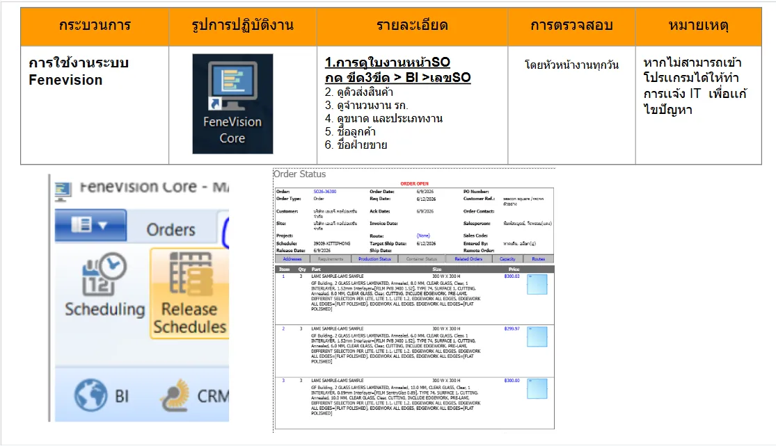Click the (None) route link
This screenshot has width=776, height=446.
(423, 236)
